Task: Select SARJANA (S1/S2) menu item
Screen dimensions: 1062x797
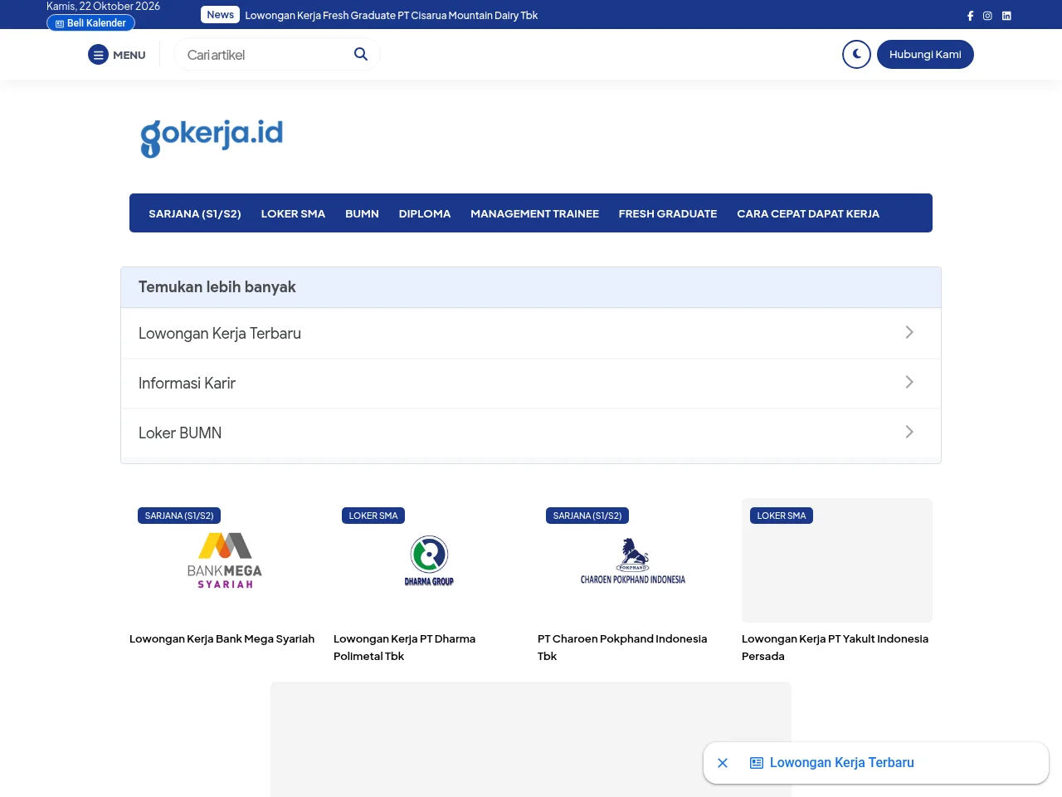Action: [x=195, y=213]
